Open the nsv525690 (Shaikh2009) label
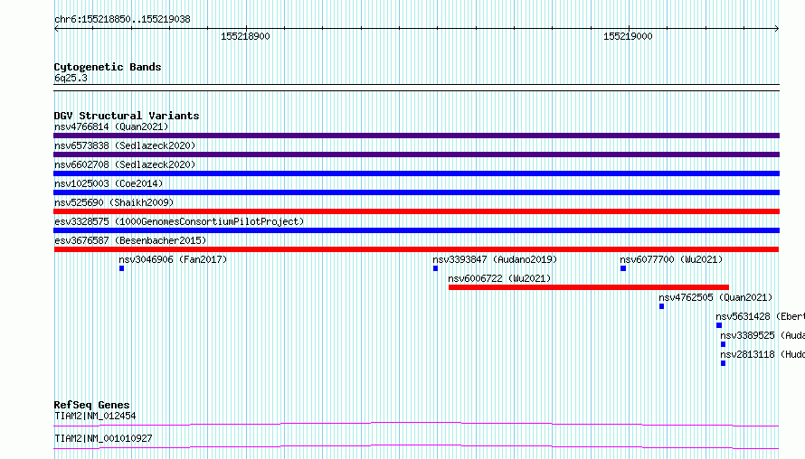The height and width of the screenshot is (459, 805). click(x=114, y=202)
